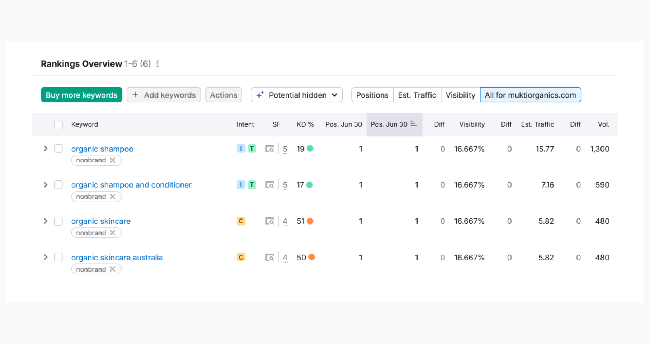Screen dimensions: 650x344
Task: Sort by Vol. column header
Action: pyautogui.click(x=604, y=124)
